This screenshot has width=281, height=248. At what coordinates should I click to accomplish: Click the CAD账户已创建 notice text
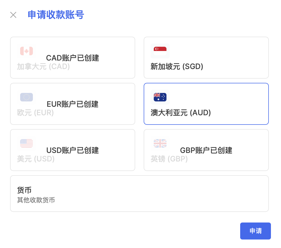click(73, 58)
